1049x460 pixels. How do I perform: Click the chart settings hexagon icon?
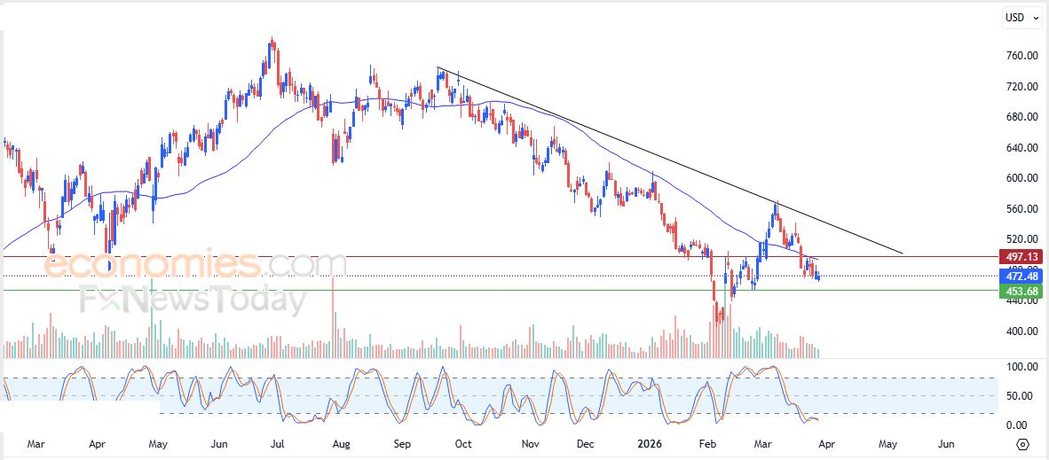pos(1022,444)
